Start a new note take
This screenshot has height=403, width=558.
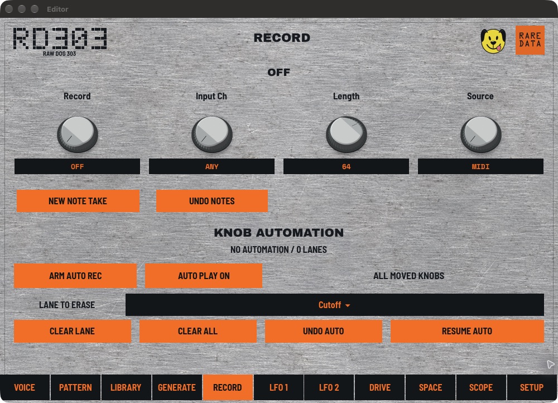(78, 201)
